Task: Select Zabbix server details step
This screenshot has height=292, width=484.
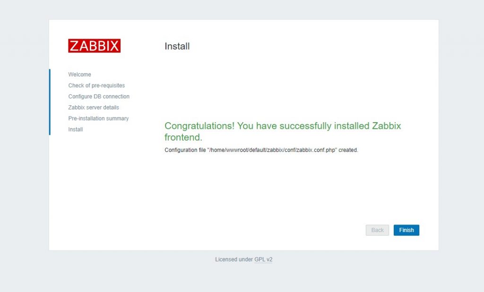Action: pos(94,108)
